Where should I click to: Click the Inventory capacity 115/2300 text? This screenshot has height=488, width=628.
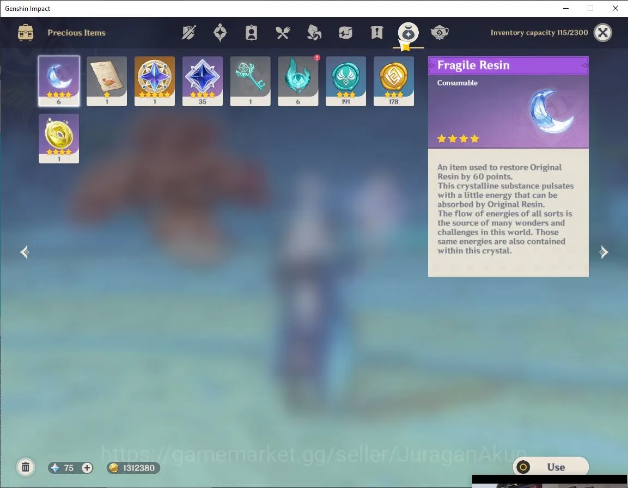click(539, 33)
